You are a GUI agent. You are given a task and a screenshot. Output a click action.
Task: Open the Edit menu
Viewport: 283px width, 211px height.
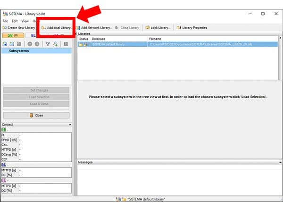(15, 21)
